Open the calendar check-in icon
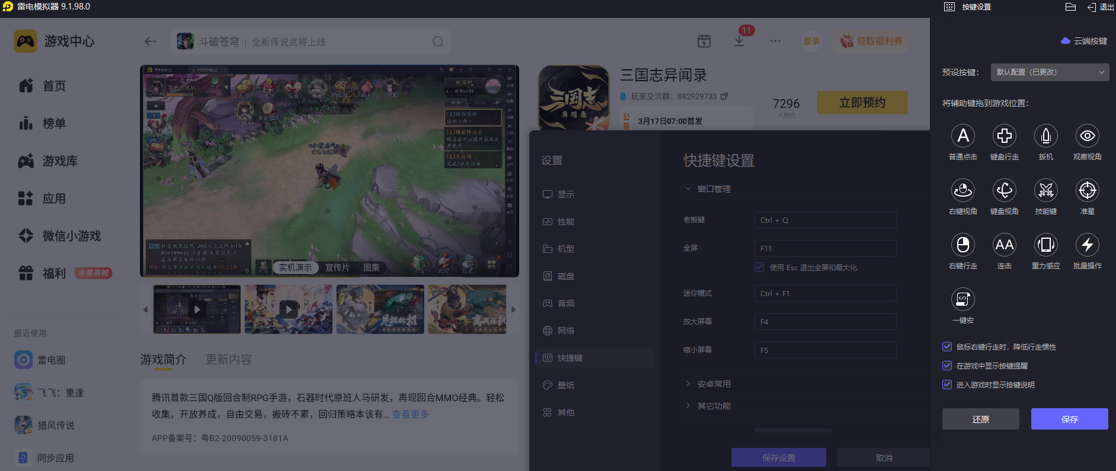Image resolution: width=1116 pixels, height=471 pixels. point(704,41)
